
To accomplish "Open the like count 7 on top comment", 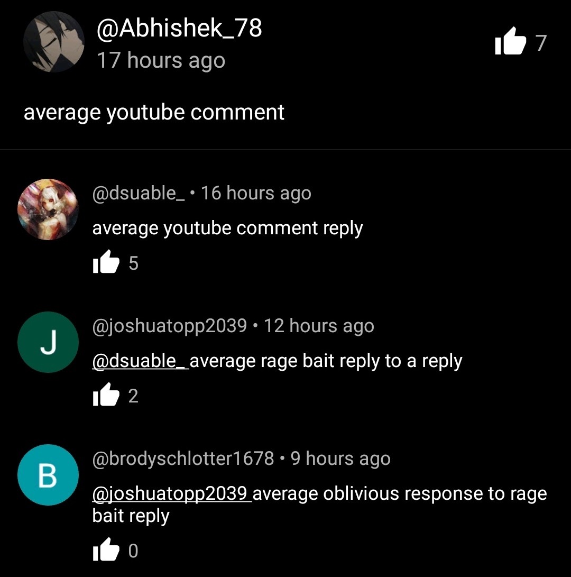I will pos(541,43).
